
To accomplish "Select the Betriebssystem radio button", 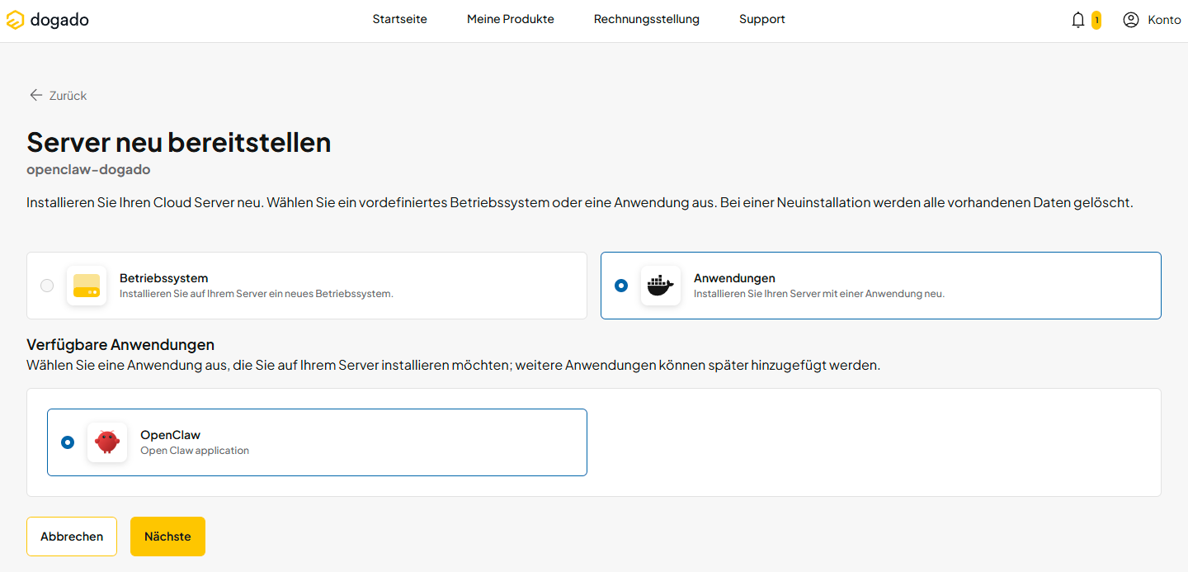I will [47, 286].
